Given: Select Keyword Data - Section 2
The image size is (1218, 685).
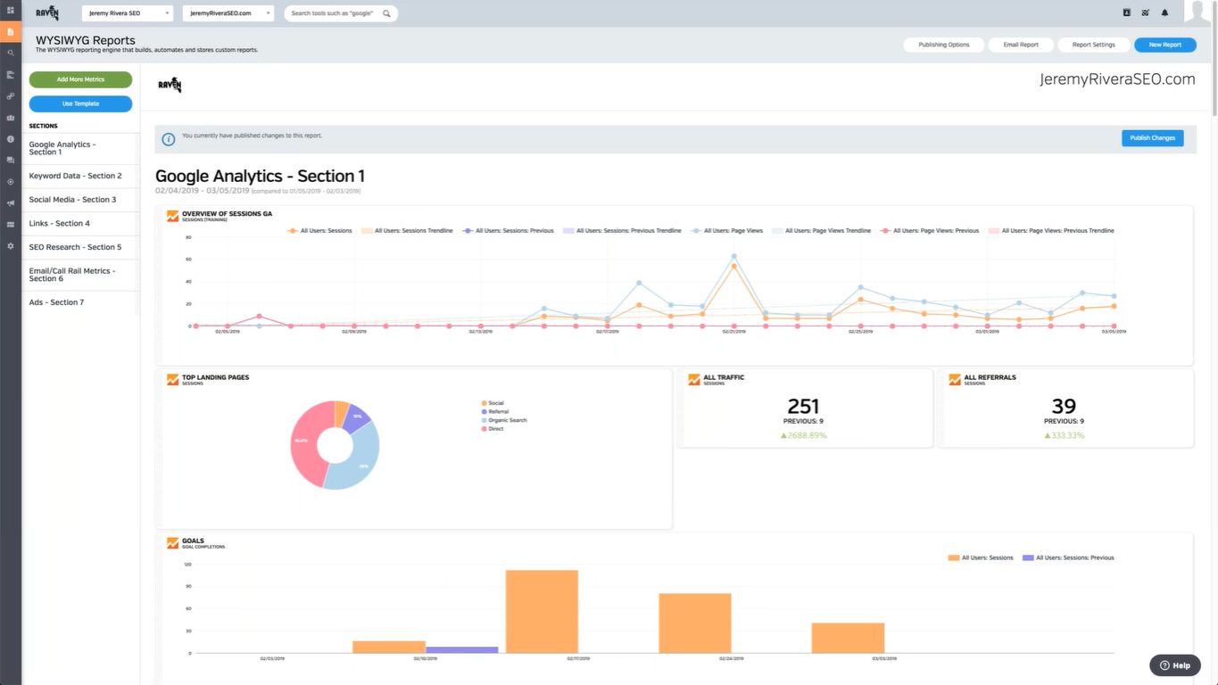Looking at the screenshot, I should 80,176.
